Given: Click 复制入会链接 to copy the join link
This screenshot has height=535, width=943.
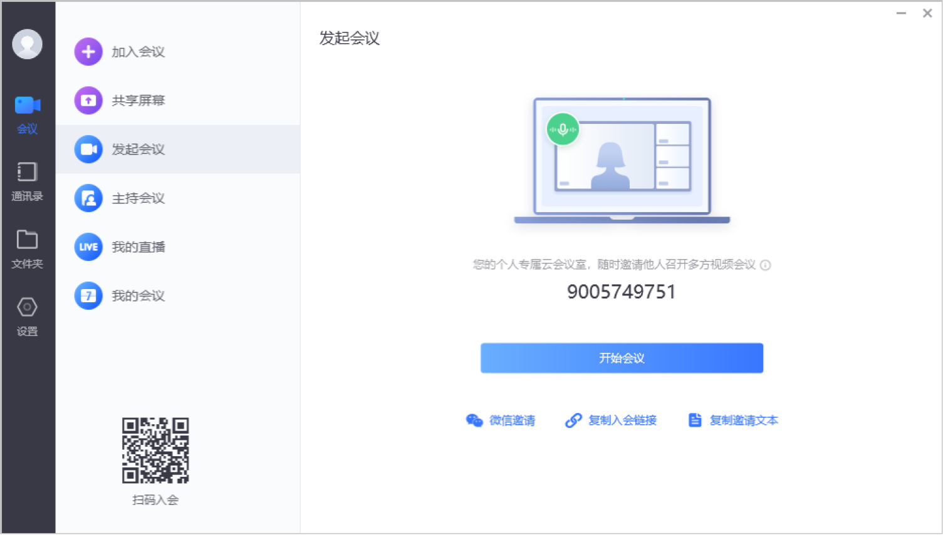Looking at the screenshot, I should click(611, 420).
